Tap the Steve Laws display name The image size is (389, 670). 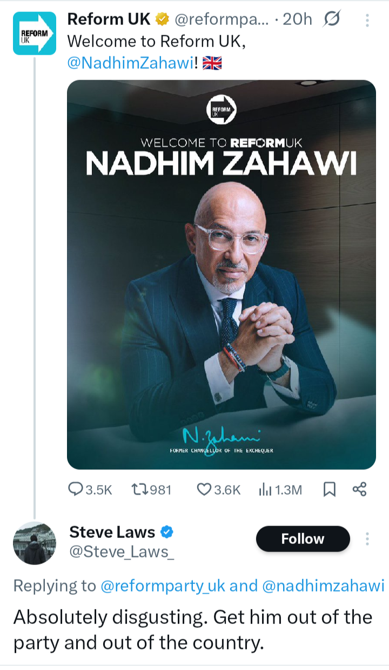click(x=112, y=533)
